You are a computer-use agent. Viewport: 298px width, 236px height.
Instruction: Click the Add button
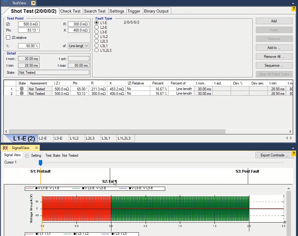point(274,21)
